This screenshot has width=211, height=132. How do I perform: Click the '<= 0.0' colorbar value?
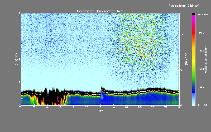coord(202,105)
